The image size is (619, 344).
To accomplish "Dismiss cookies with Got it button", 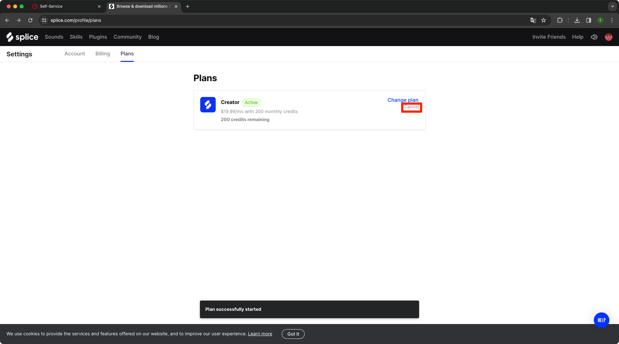I will coord(293,334).
